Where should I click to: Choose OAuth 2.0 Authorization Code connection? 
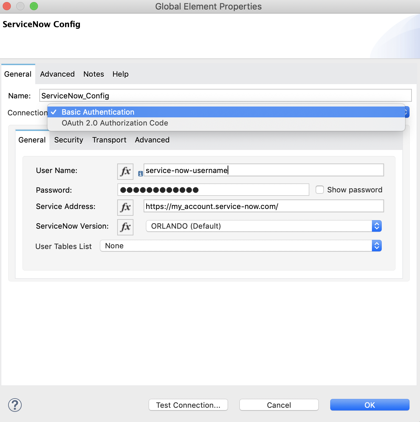tap(114, 123)
